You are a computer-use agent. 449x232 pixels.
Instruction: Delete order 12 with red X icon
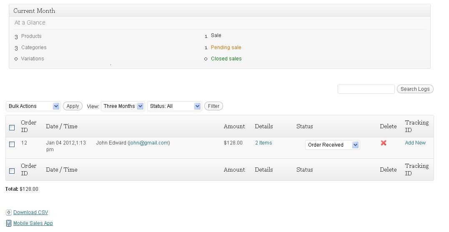(x=384, y=143)
